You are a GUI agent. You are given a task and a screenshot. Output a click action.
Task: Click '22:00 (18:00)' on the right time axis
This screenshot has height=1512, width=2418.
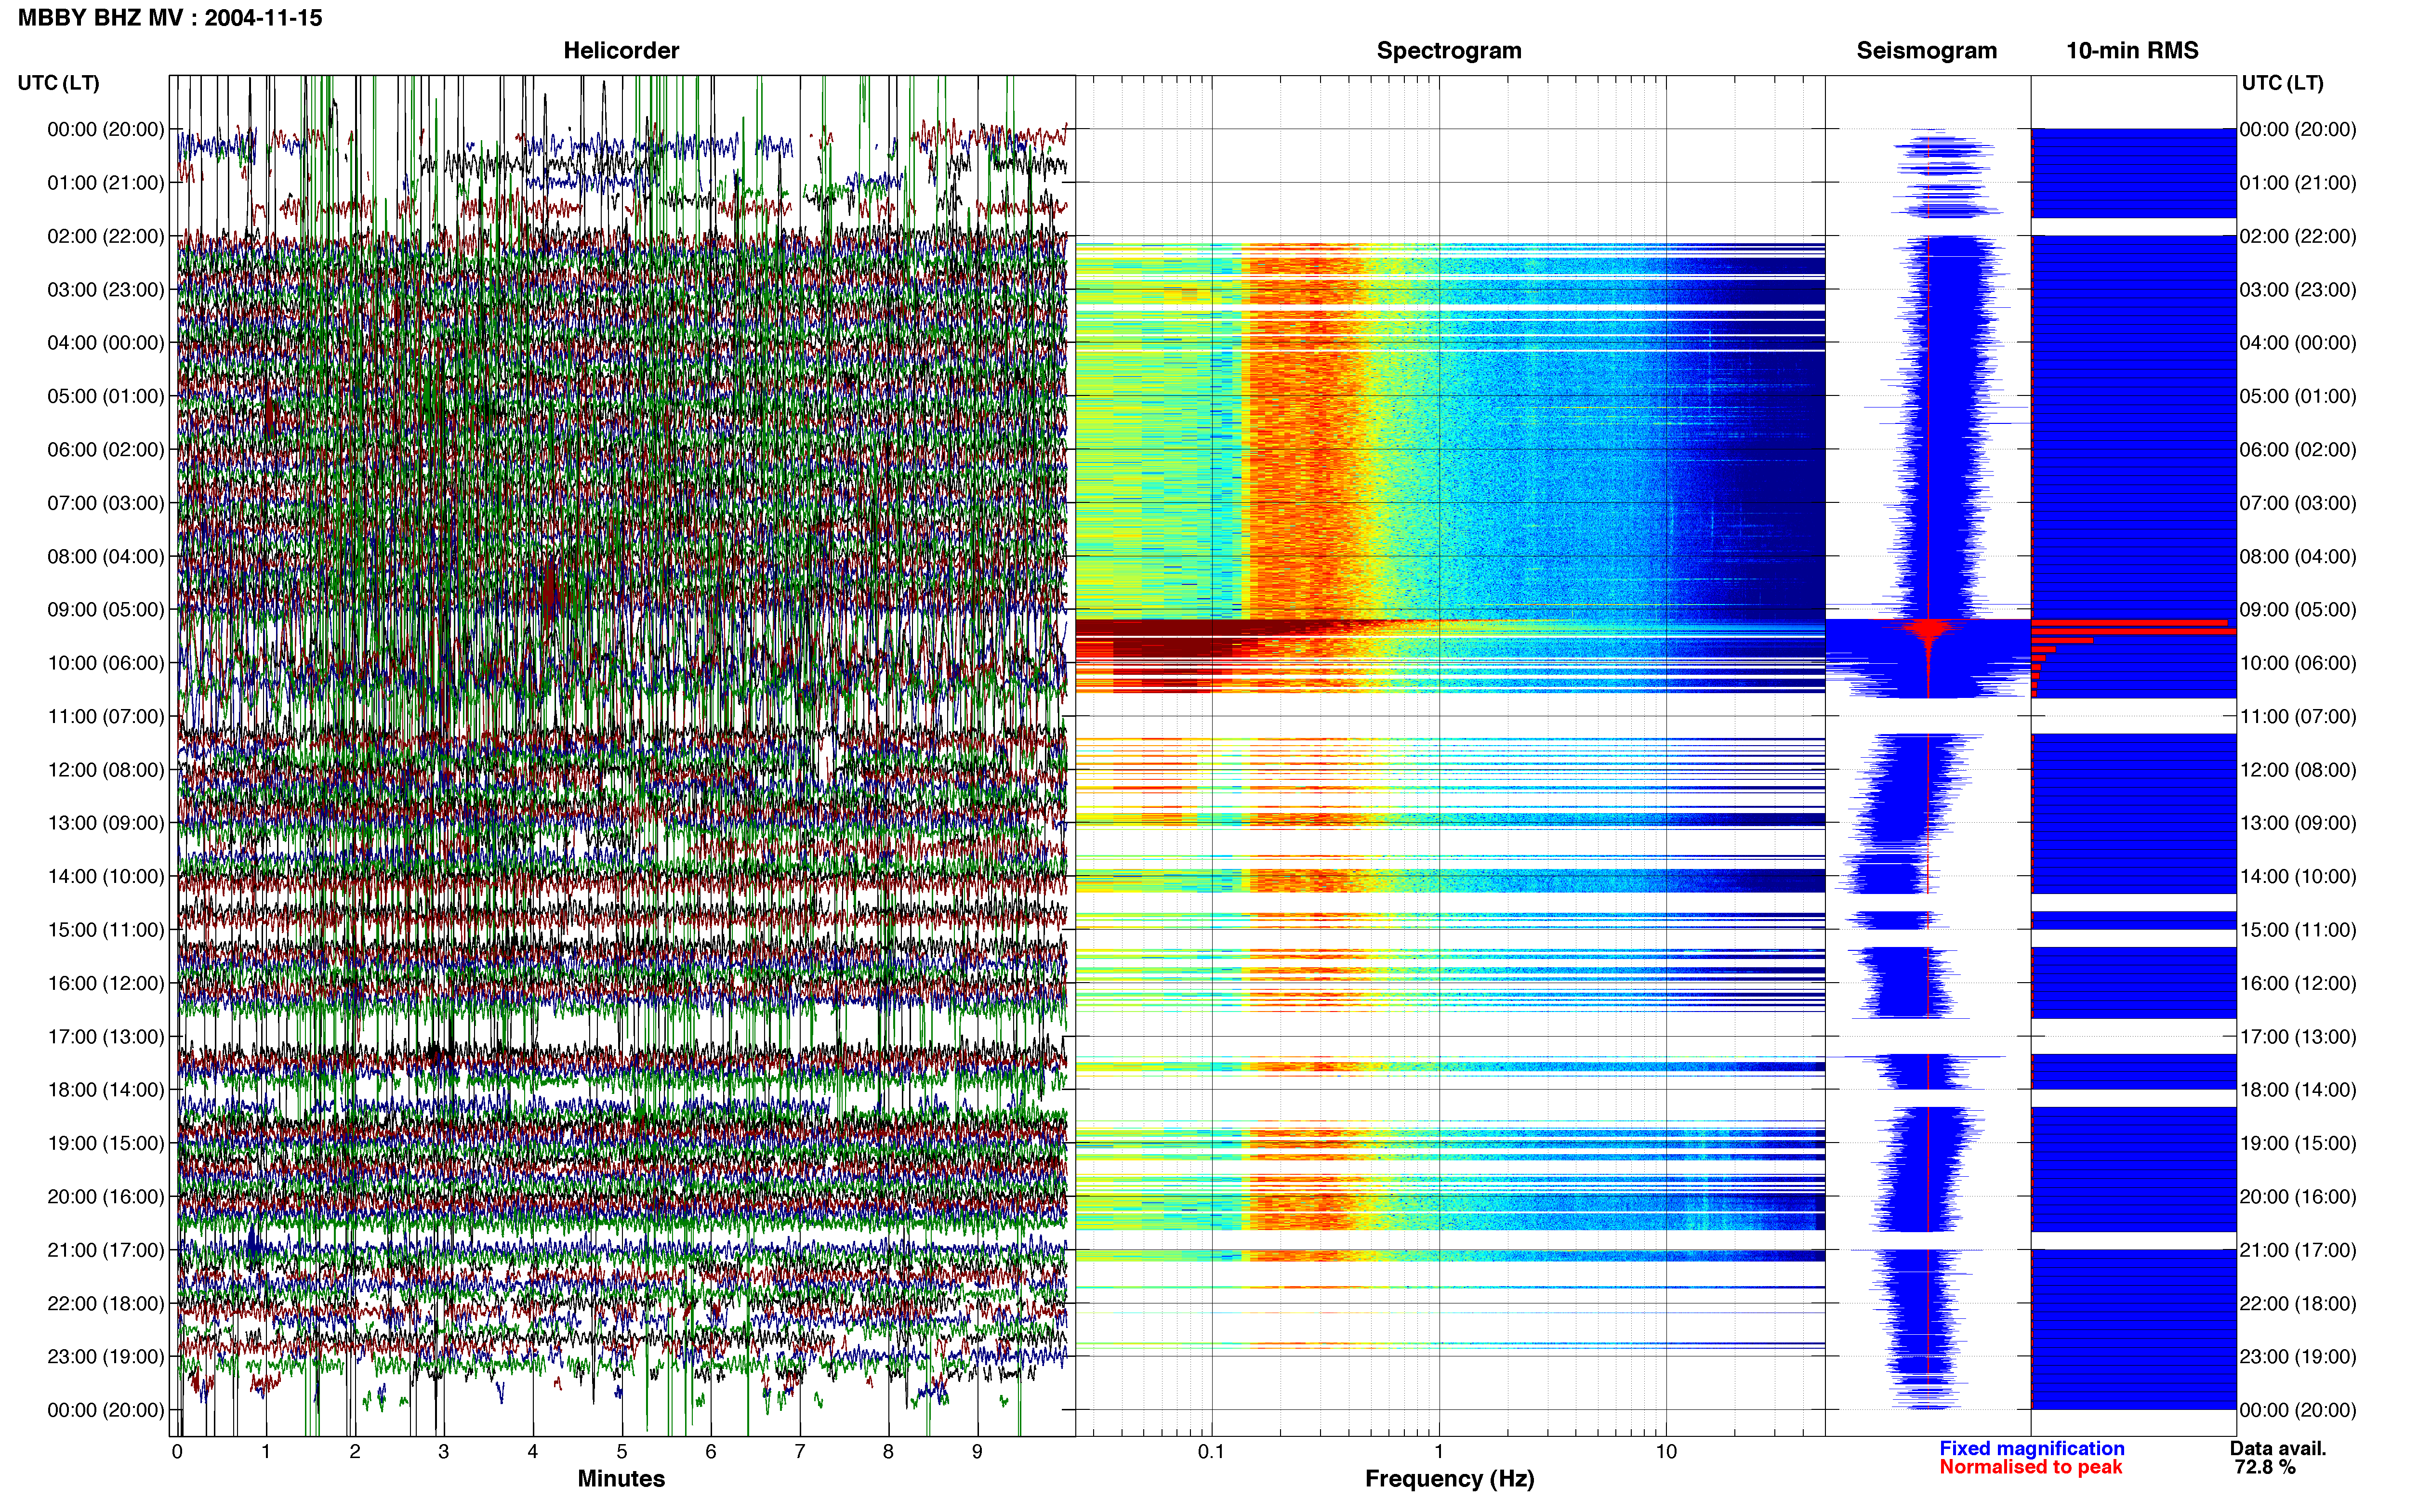[x=2298, y=1304]
